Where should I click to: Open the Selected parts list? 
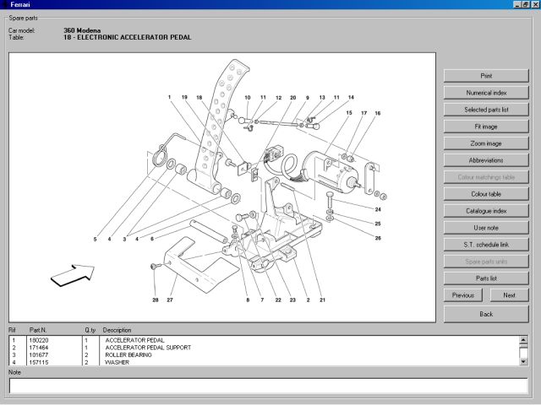486,110
